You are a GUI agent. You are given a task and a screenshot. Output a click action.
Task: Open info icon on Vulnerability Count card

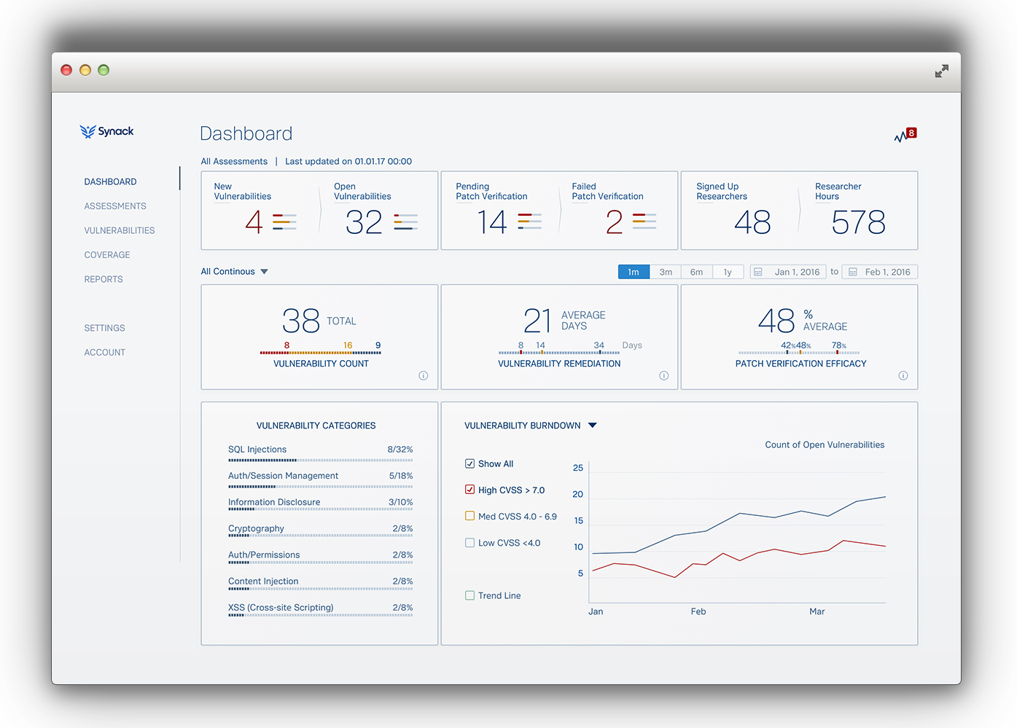point(423,376)
